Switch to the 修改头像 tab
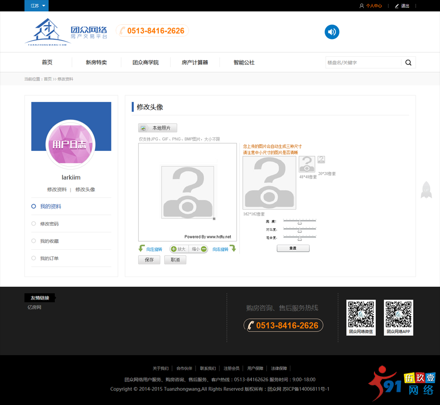This screenshot has width=440, height=405. [x=85, y=189]
